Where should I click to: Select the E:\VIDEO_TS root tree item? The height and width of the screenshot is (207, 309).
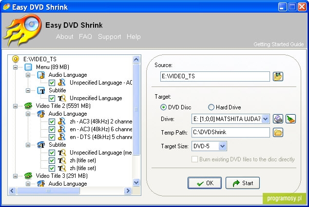coord(40,59)
